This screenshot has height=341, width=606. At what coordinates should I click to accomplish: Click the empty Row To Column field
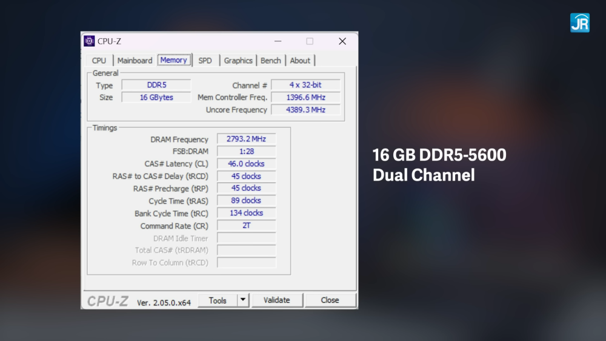coord(246,263)
